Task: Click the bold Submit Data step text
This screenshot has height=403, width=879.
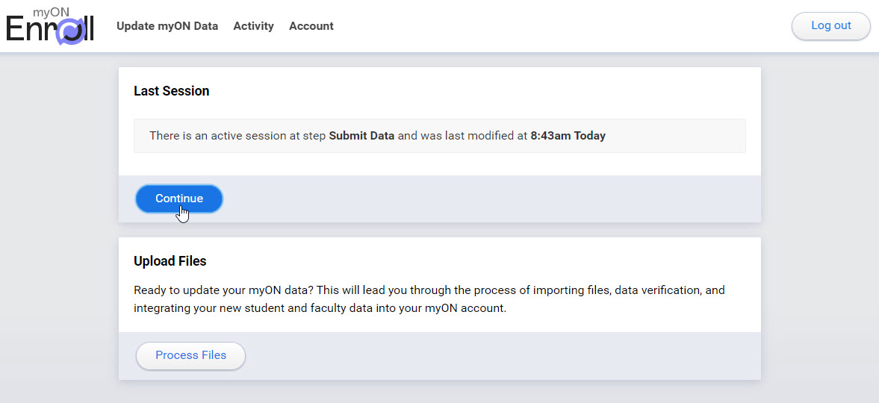Action: click(x=361, y=136)
